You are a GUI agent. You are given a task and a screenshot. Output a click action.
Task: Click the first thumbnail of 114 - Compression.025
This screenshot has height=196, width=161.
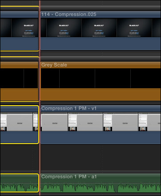[x=64, y=27]
